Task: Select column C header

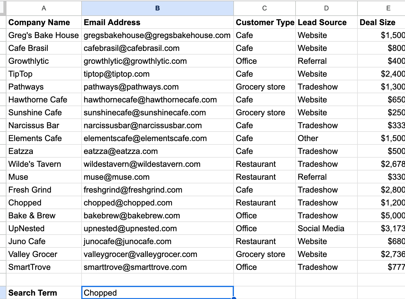Action: click(264, 8)
